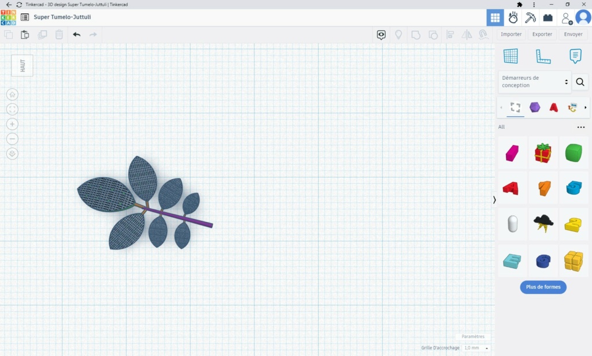This screenshot has width=592, height=356.
Task: Redo the last undone action
Action: pos(93,35)
